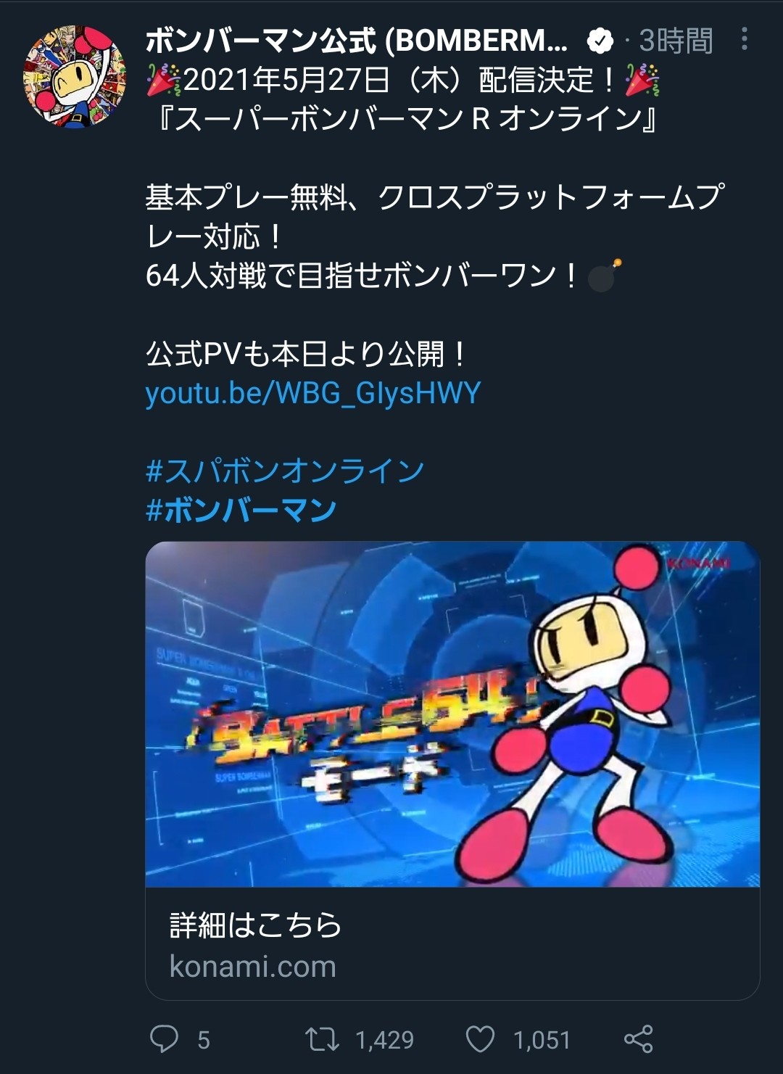Open the youtu.be/WBG_GIysHWY link
Viewport: 783px width, 1074px height.
click(313, 392)
